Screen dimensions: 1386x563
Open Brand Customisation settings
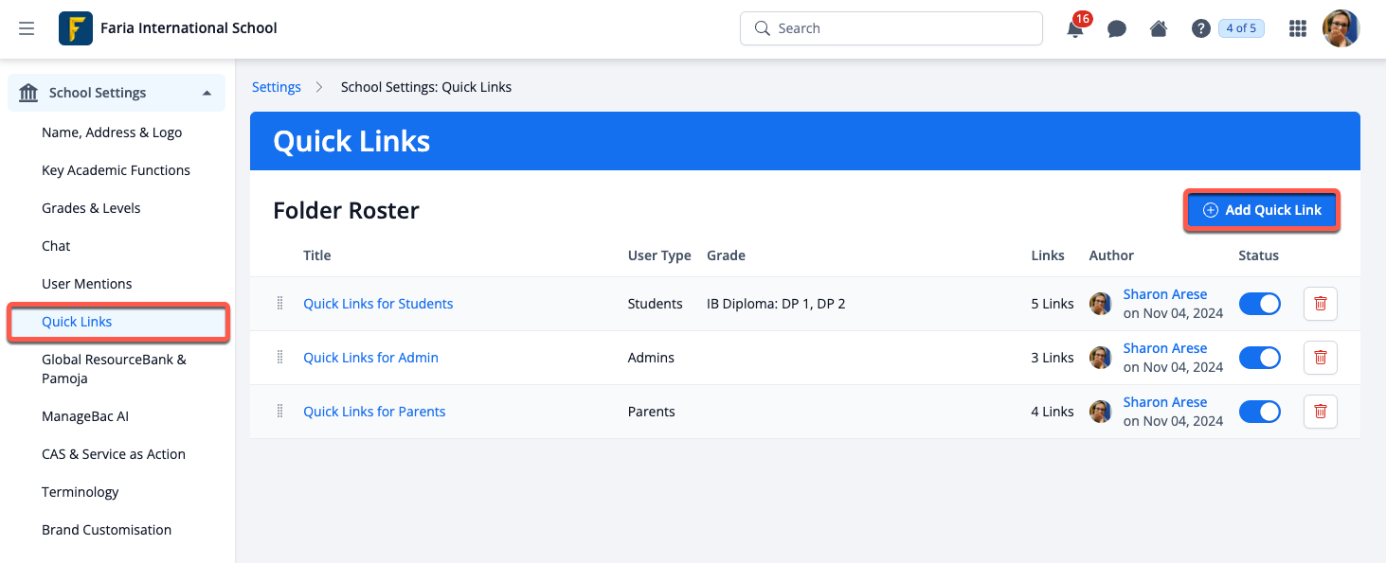click(106, 530)
